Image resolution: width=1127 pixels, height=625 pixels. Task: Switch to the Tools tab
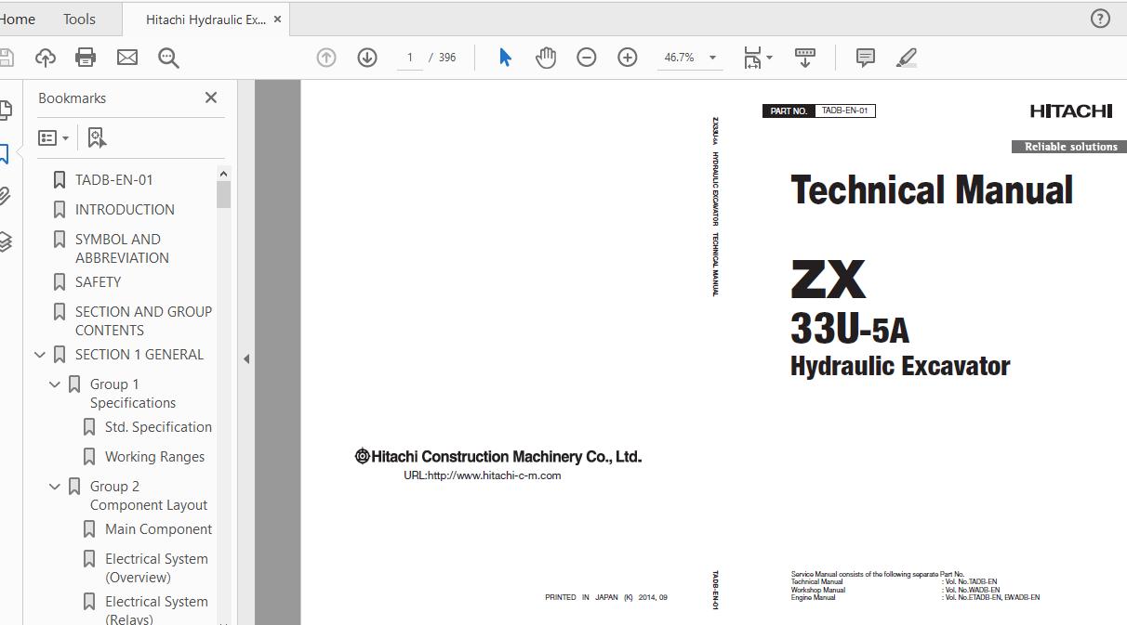tap(79, 19)
